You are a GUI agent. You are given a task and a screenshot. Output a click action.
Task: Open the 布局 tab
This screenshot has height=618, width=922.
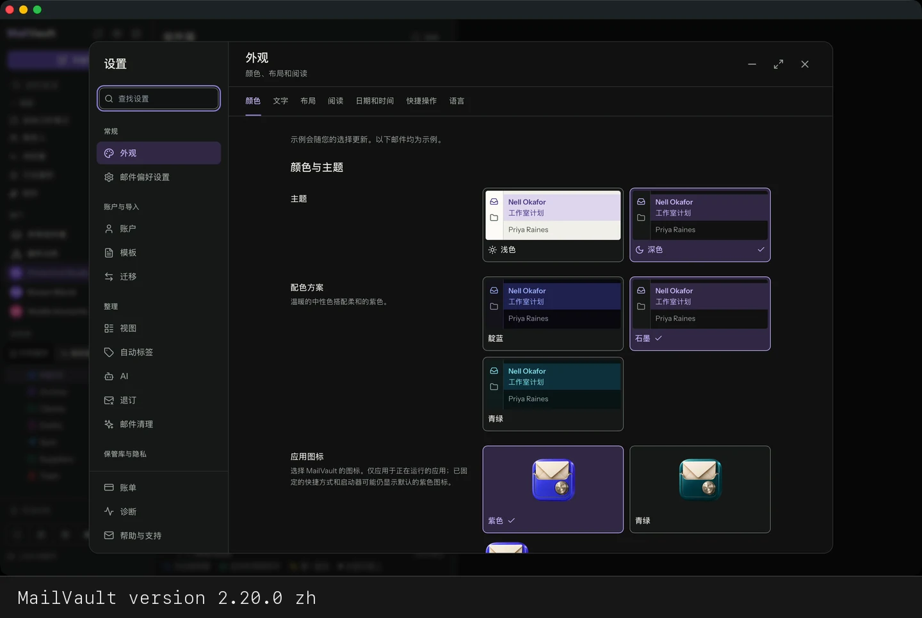pos(308,101)
